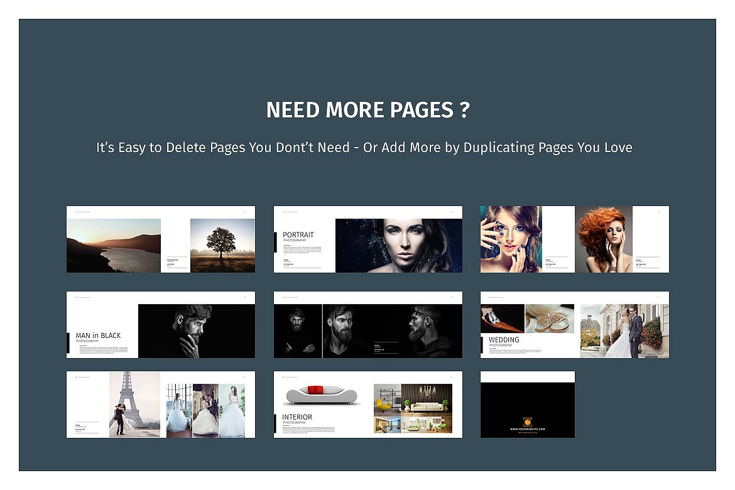The width and height of the screenshot is (735, 490).
Task: Select the wedding rings photo
Action: [x=549, y=318]
